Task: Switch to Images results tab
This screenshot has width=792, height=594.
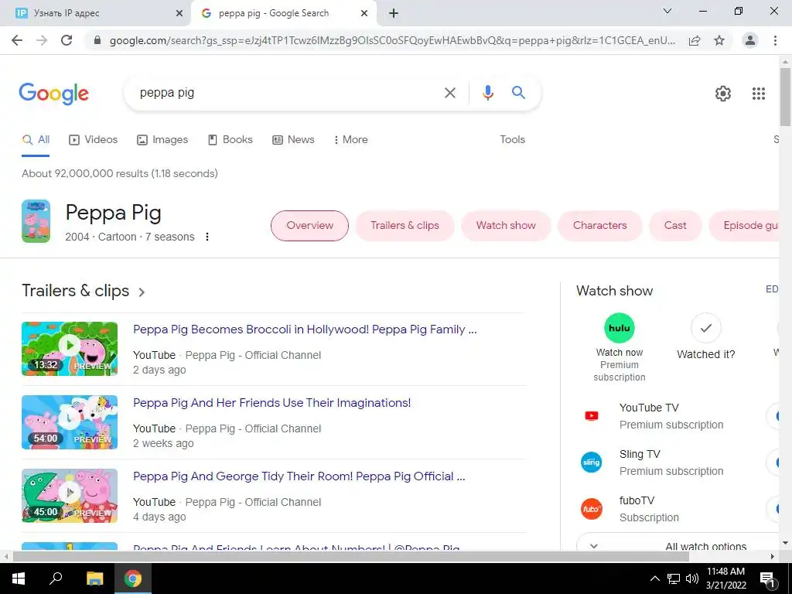Action: coord(162,140)
